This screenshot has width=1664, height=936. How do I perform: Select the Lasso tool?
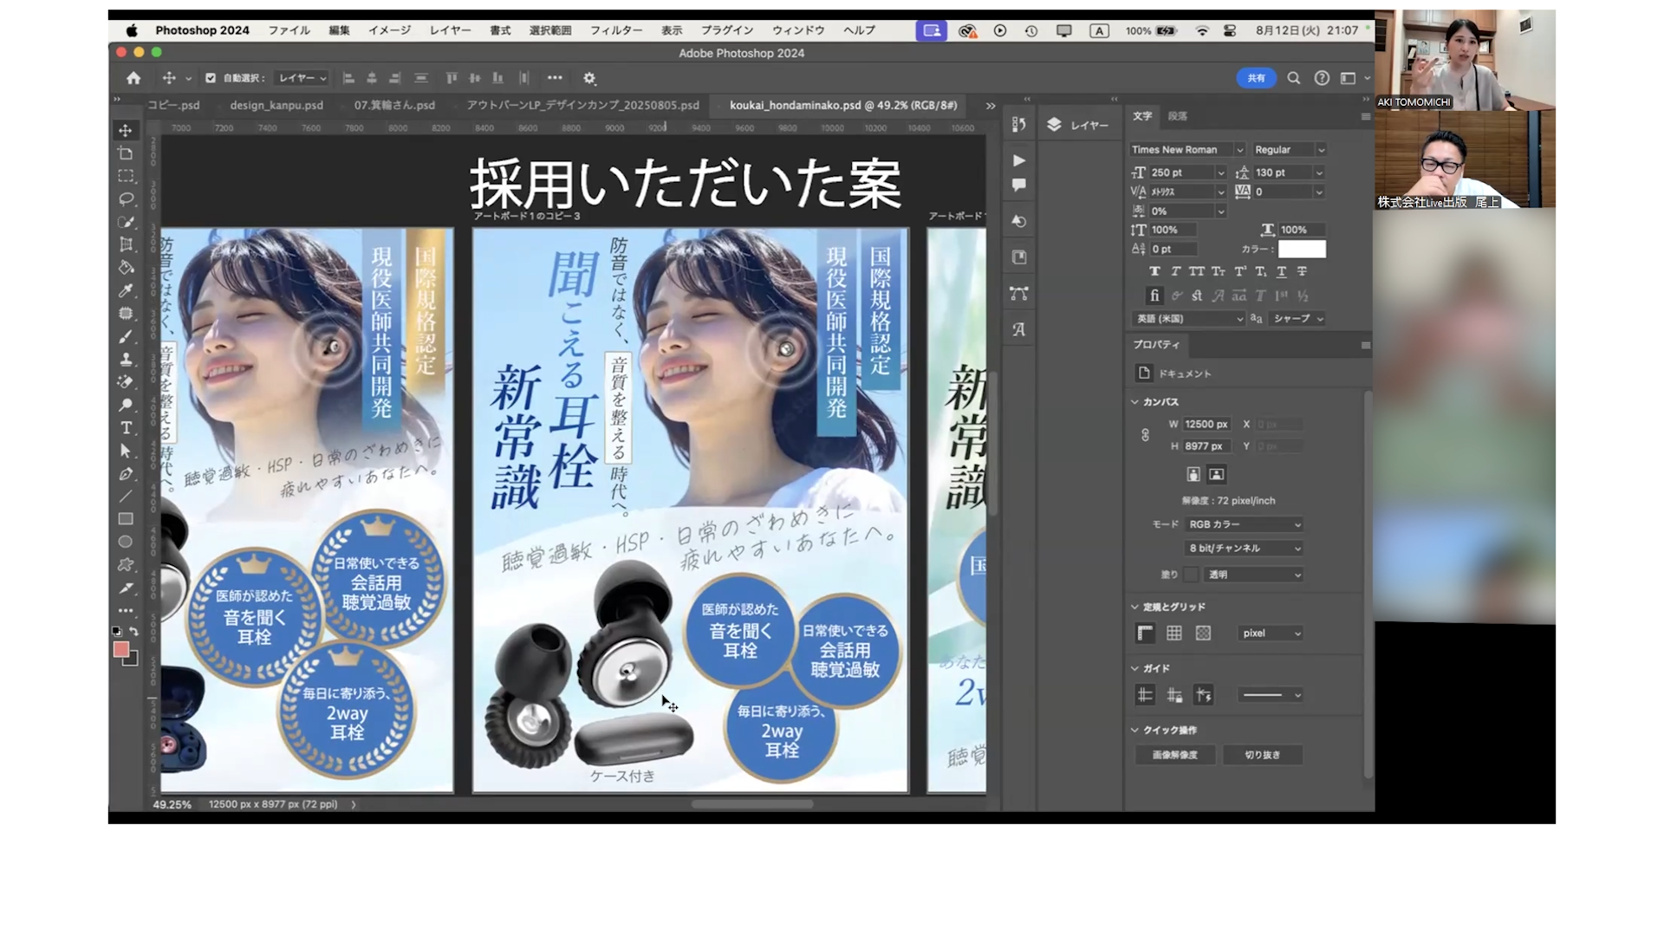pyautogui.click(x=126, y=199)
